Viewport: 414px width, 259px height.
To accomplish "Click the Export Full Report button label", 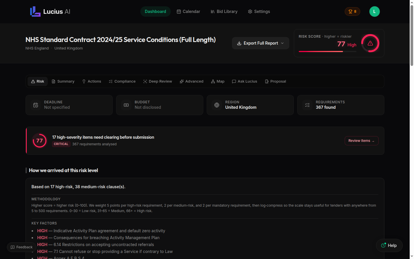I will point(261,43).
